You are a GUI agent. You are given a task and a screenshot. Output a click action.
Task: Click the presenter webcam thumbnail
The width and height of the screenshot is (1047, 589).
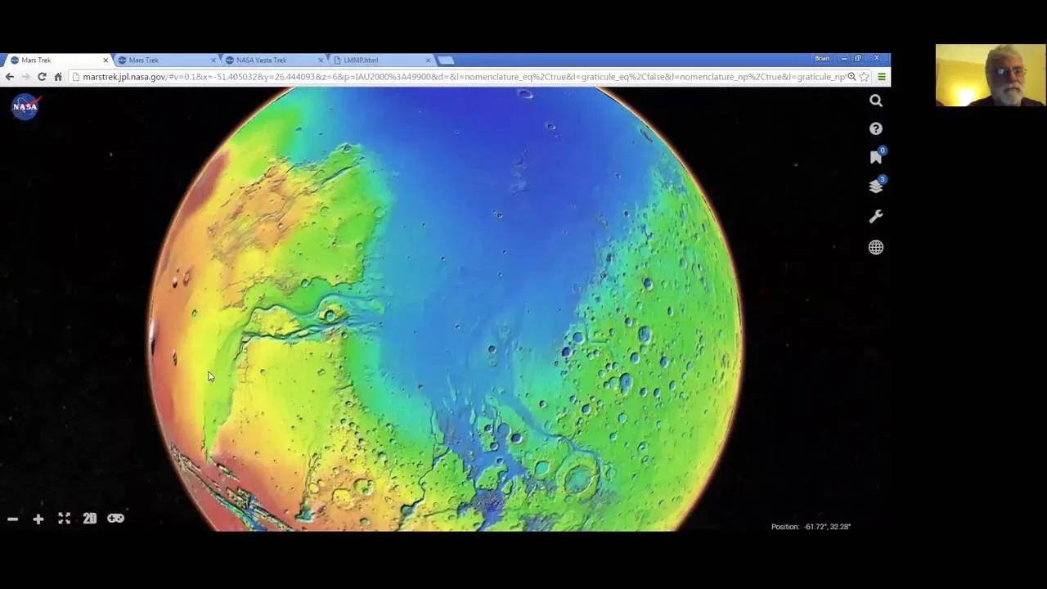coord(991,75)
